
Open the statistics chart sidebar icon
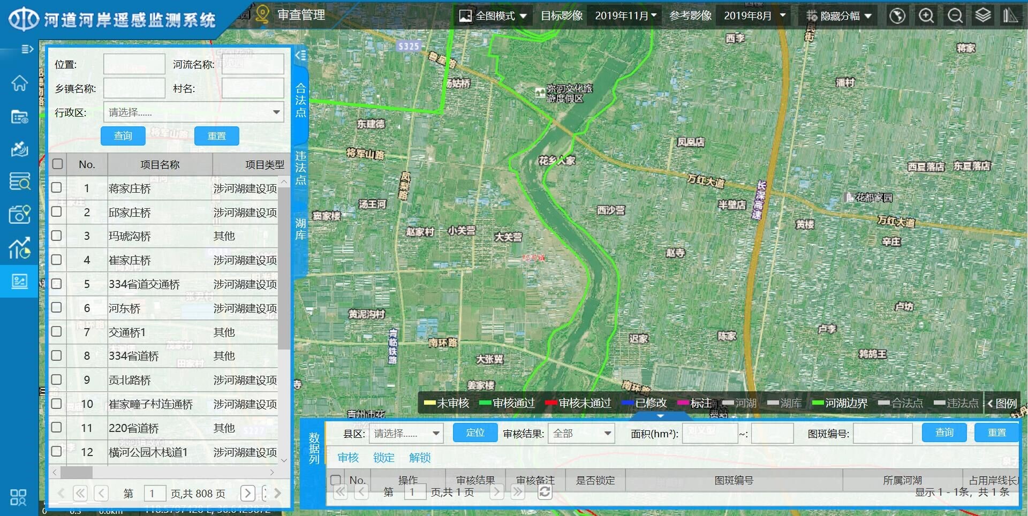[19, 248]
